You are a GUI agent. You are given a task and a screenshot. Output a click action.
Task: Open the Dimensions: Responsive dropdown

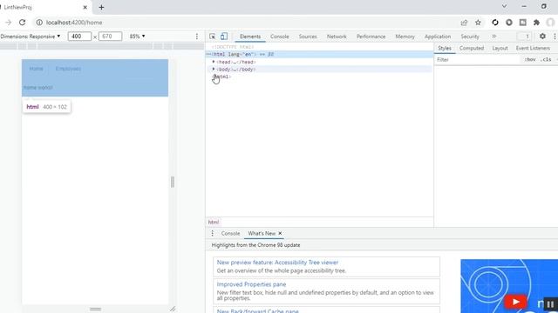tap(31, 37)
